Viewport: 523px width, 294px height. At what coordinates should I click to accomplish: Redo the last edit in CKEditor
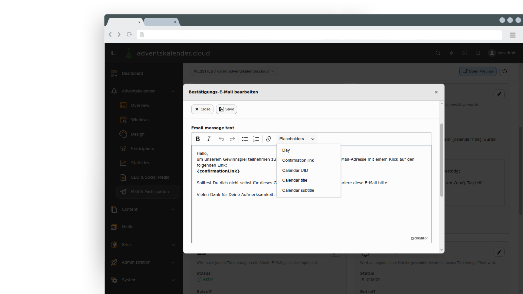232,139
